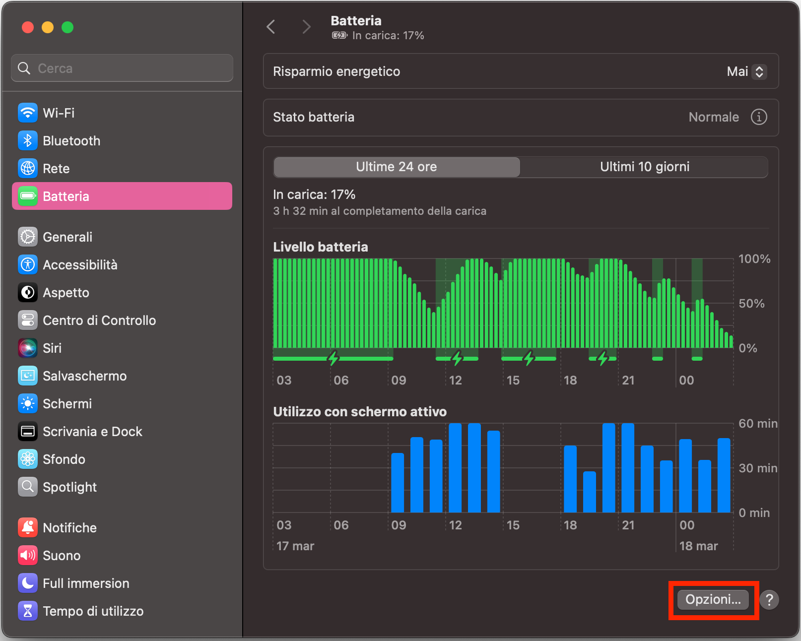Switch to Ultime 24 ore view
Screen dimensions: 801x641
pos(396,167)
